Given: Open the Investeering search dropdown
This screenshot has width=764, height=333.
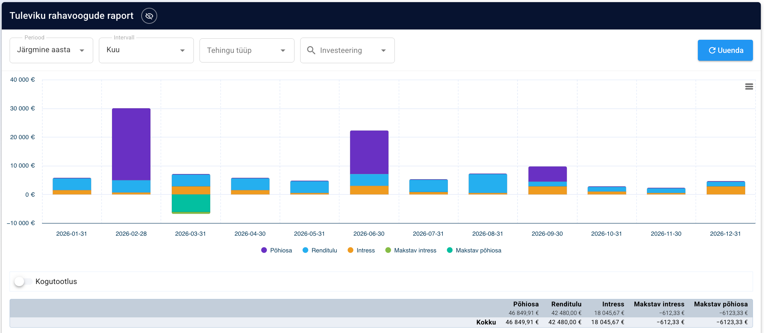Looking at the screenshot, I should coord(347,50).
